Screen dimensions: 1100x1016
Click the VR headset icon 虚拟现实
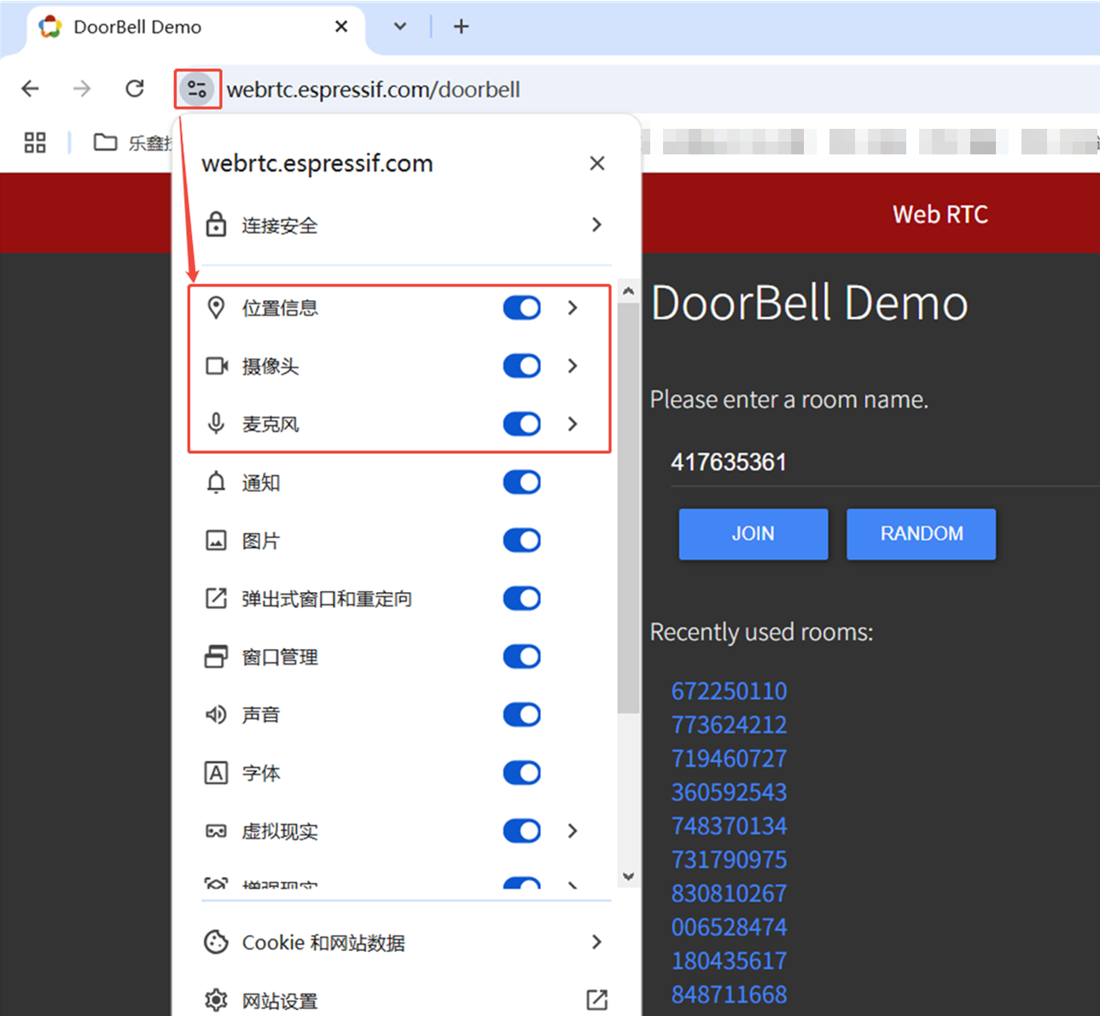[216, 831]
